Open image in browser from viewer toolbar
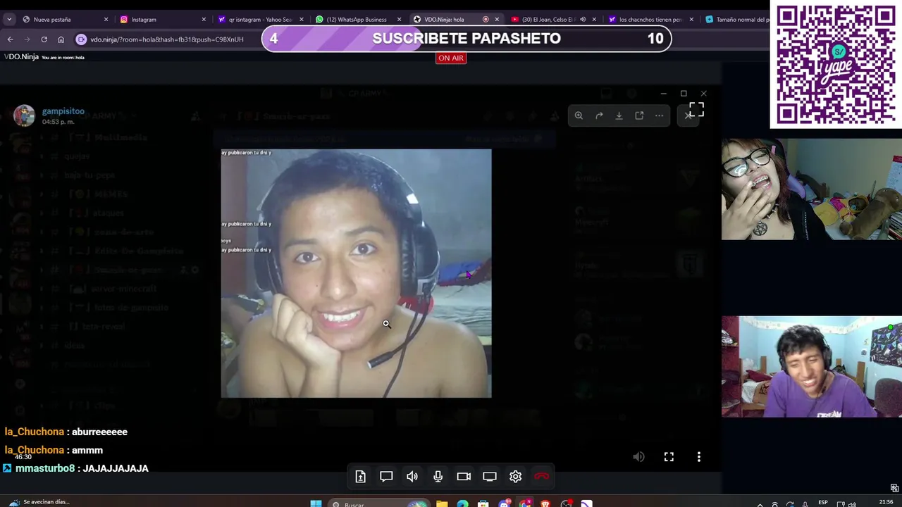This screenshot has height=507, width=902. tap(639, 115)
